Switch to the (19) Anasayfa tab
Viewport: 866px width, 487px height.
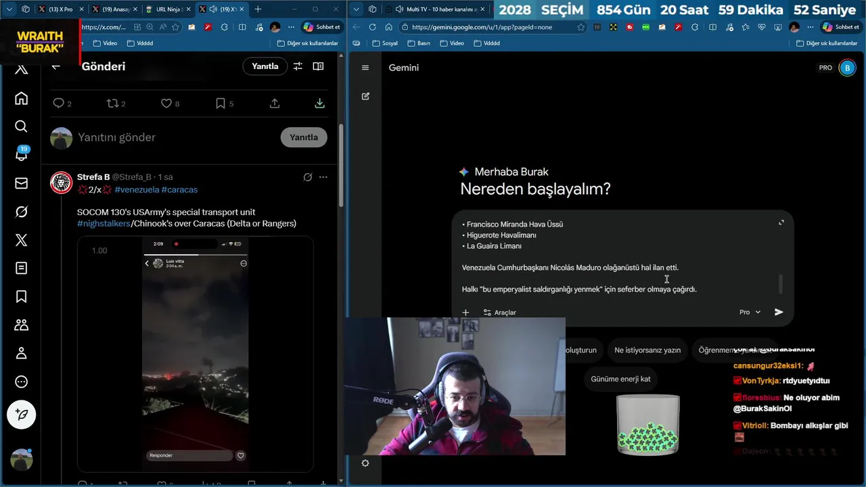pyautogui.click(x=116, y=9)
